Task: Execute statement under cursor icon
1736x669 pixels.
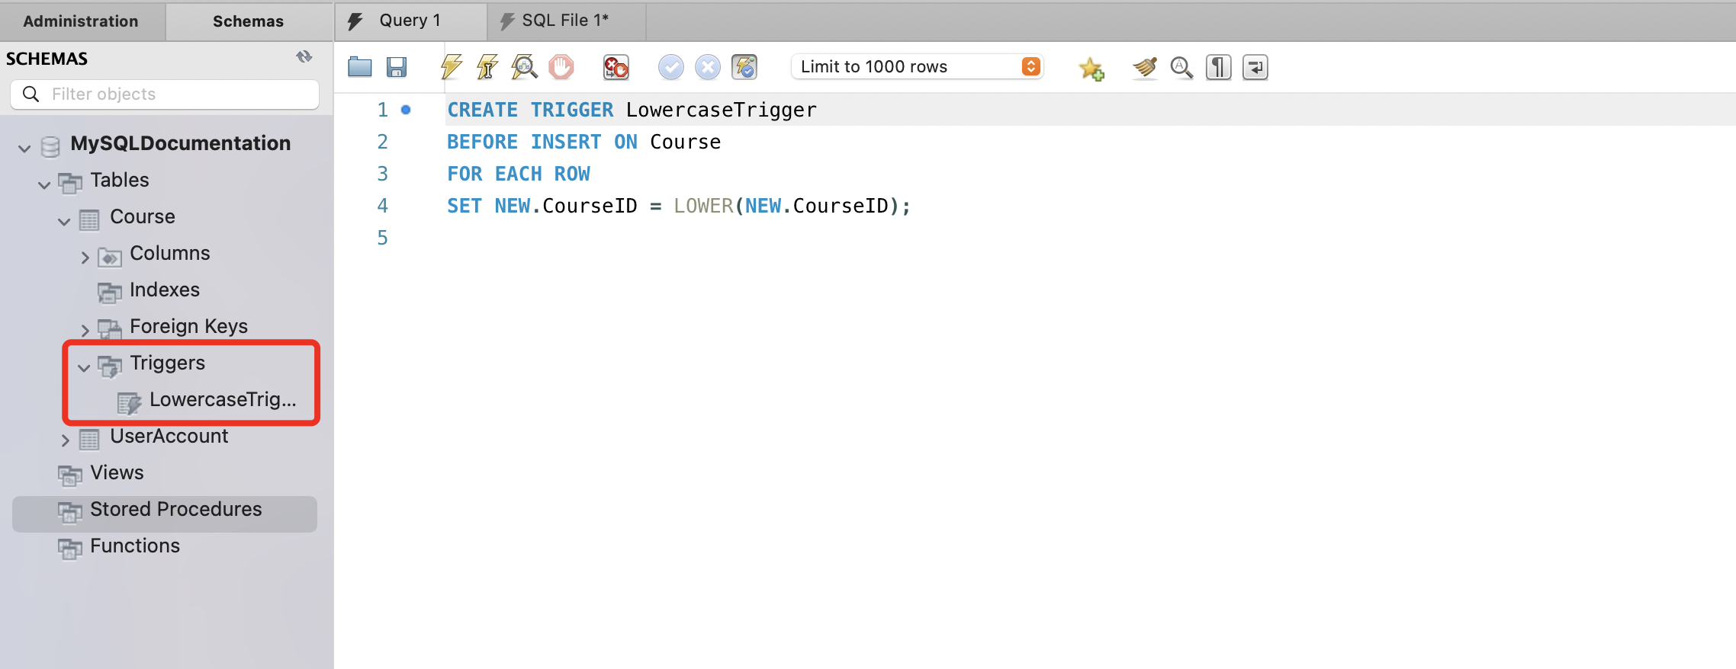Action: 487,67
